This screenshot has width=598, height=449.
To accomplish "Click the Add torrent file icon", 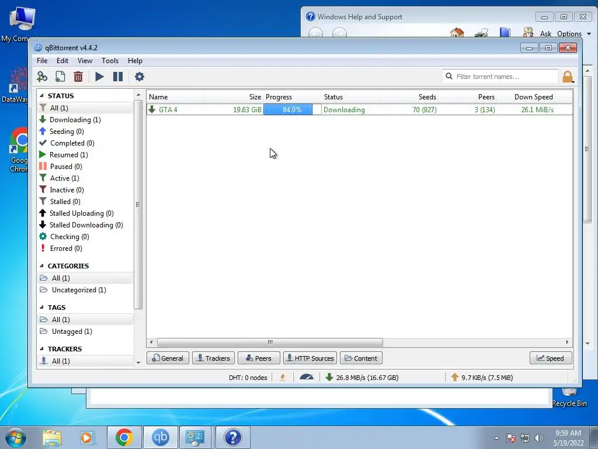I will click(x=60, y=77).
